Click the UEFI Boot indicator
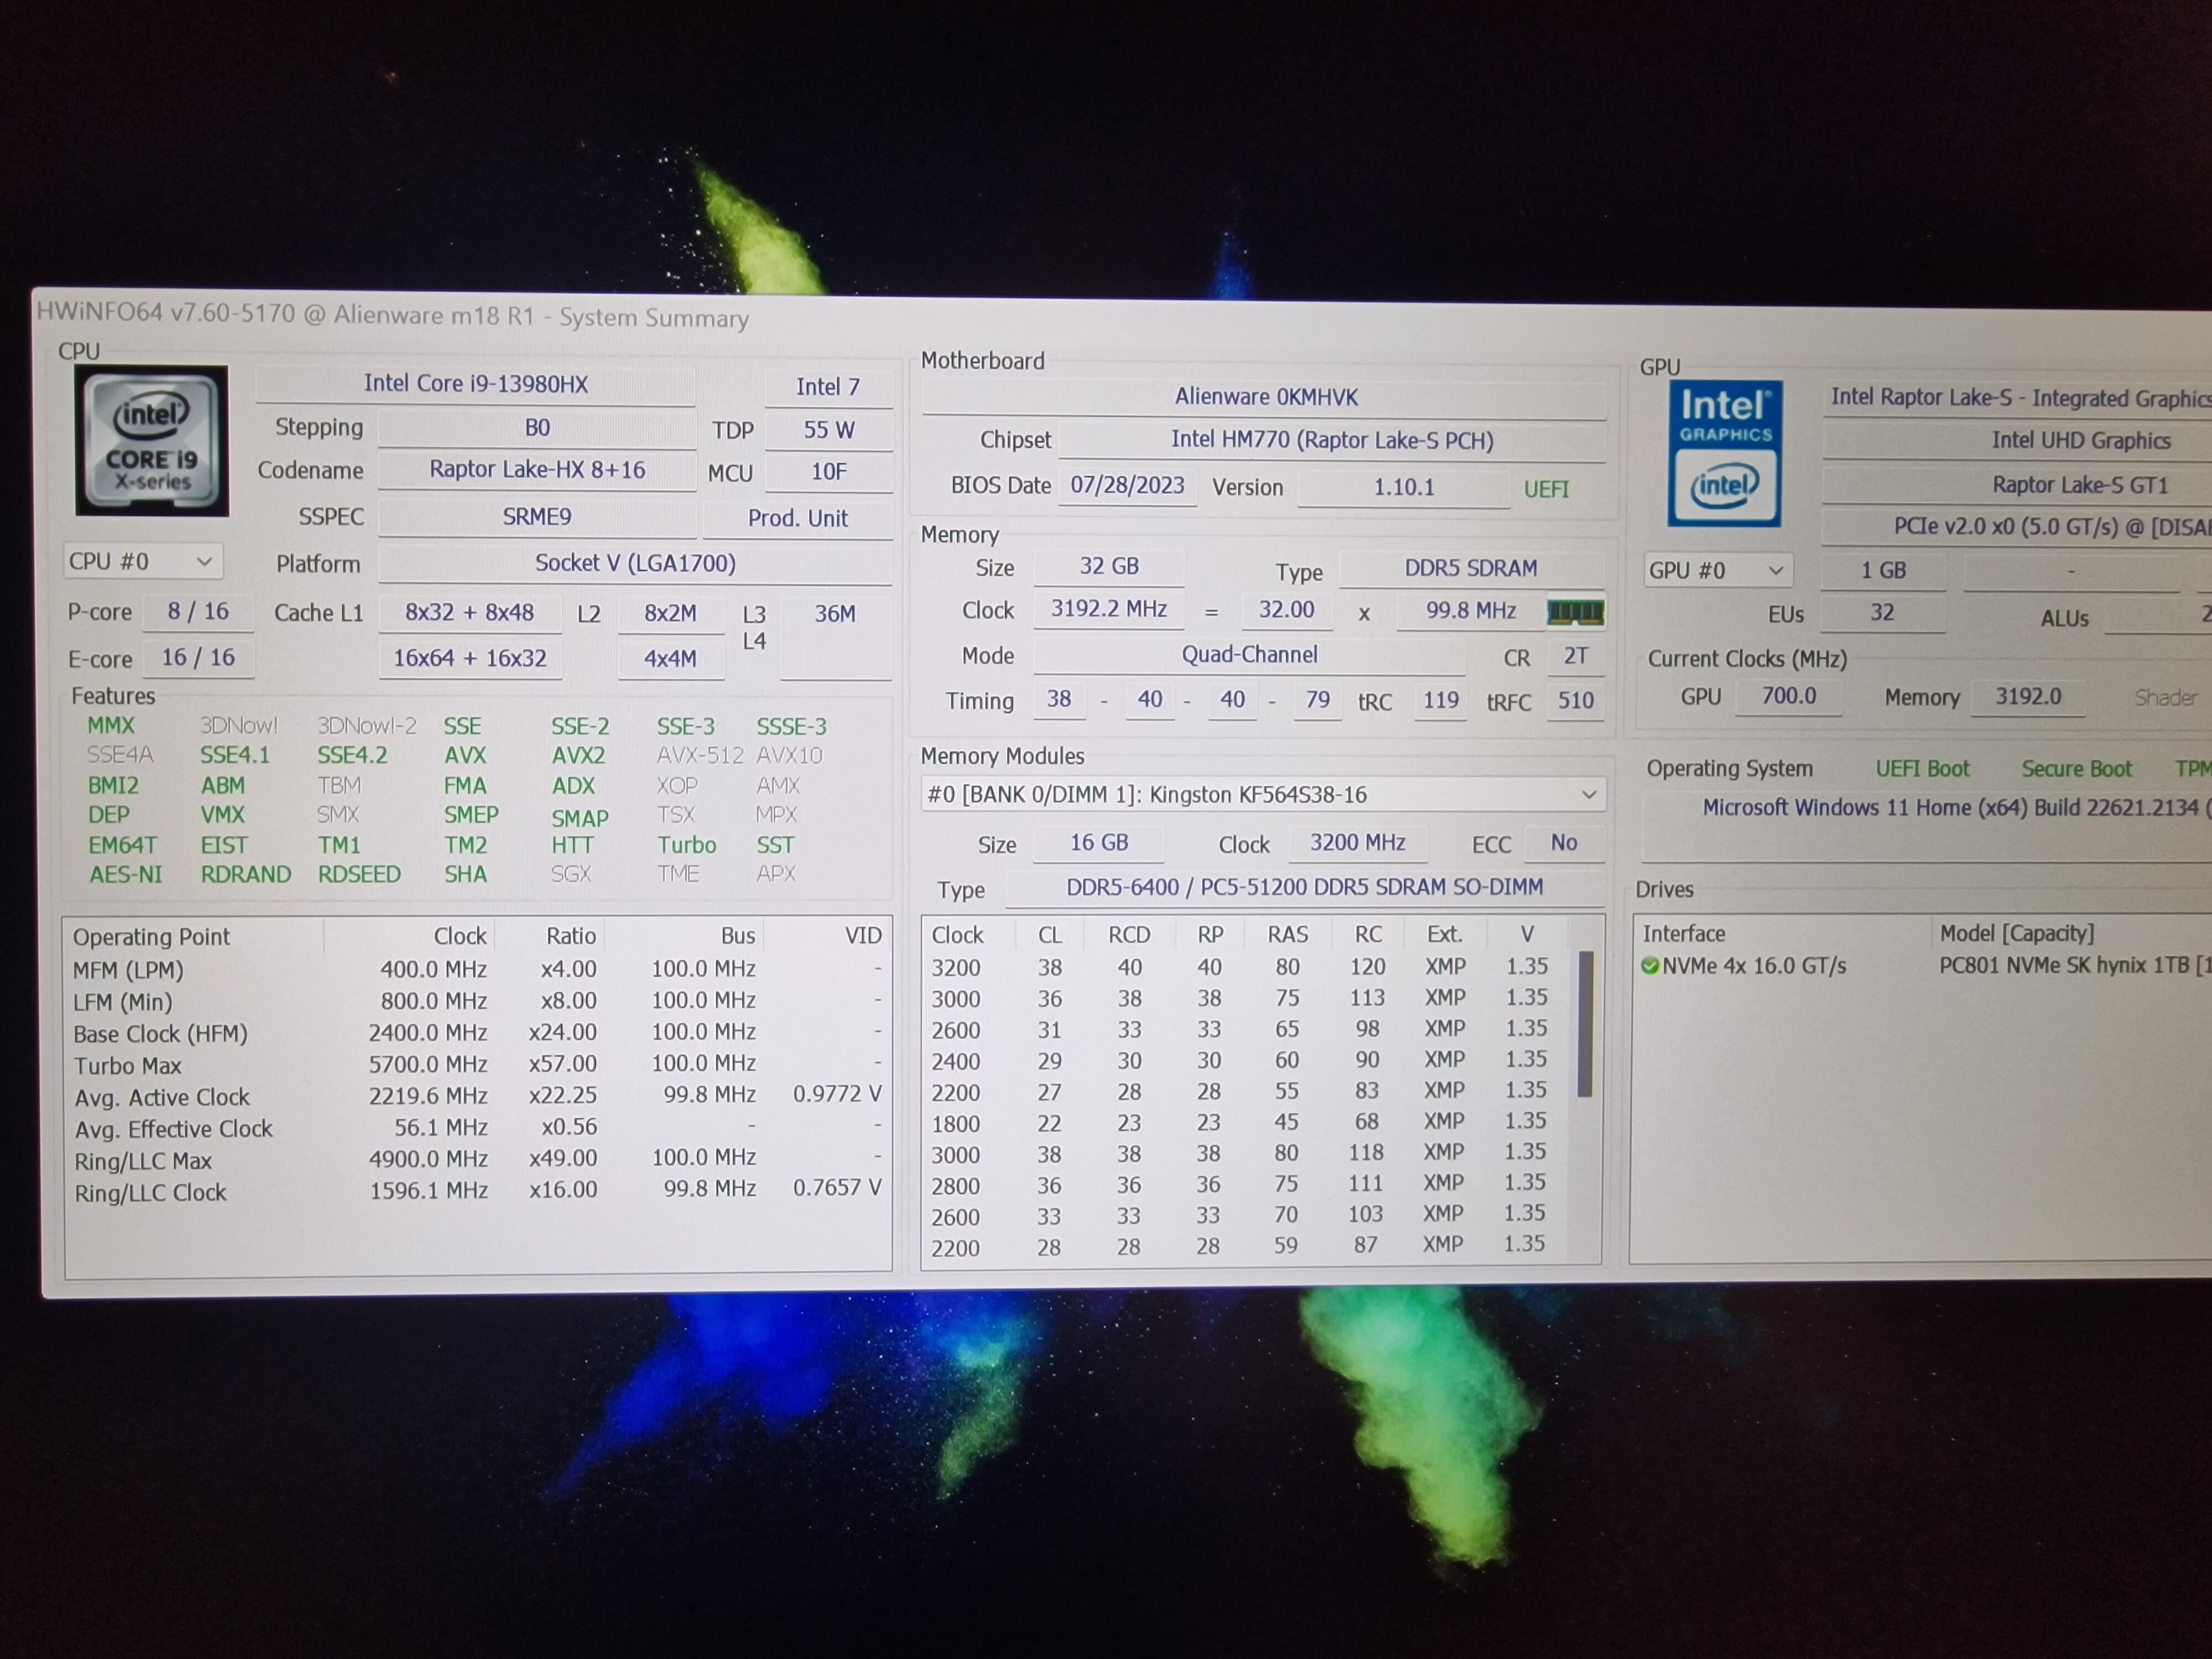Screen dimensions: 2212x1659 point(1922,769)
